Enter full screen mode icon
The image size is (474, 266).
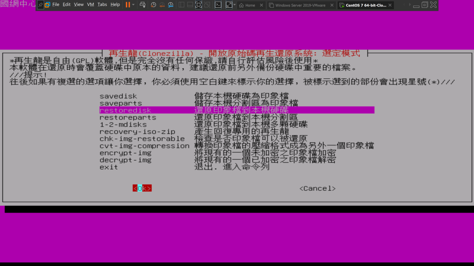(199, 5)
